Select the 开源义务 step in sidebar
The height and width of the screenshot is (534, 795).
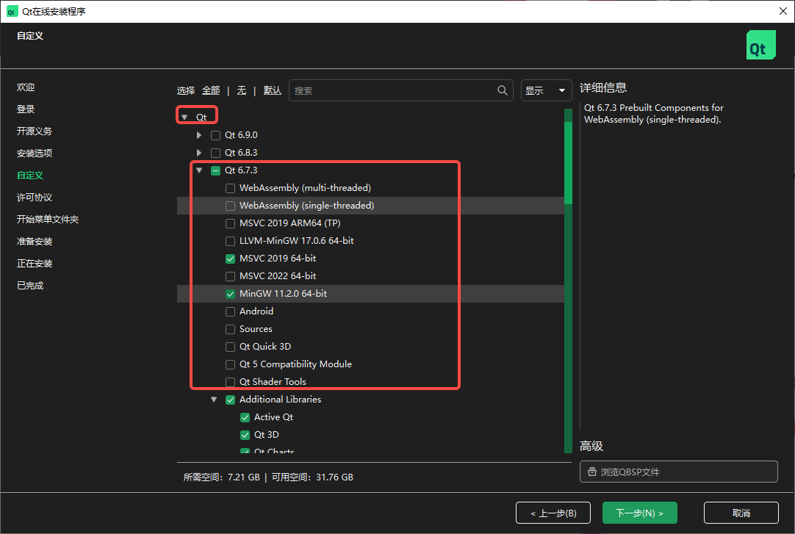pos(35,131)
